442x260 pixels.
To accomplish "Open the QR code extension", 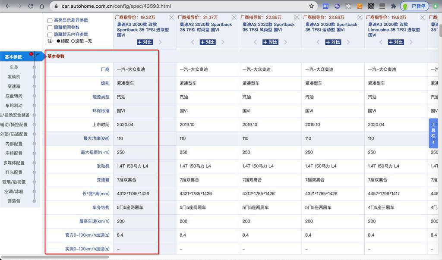I will coord(371,6).
